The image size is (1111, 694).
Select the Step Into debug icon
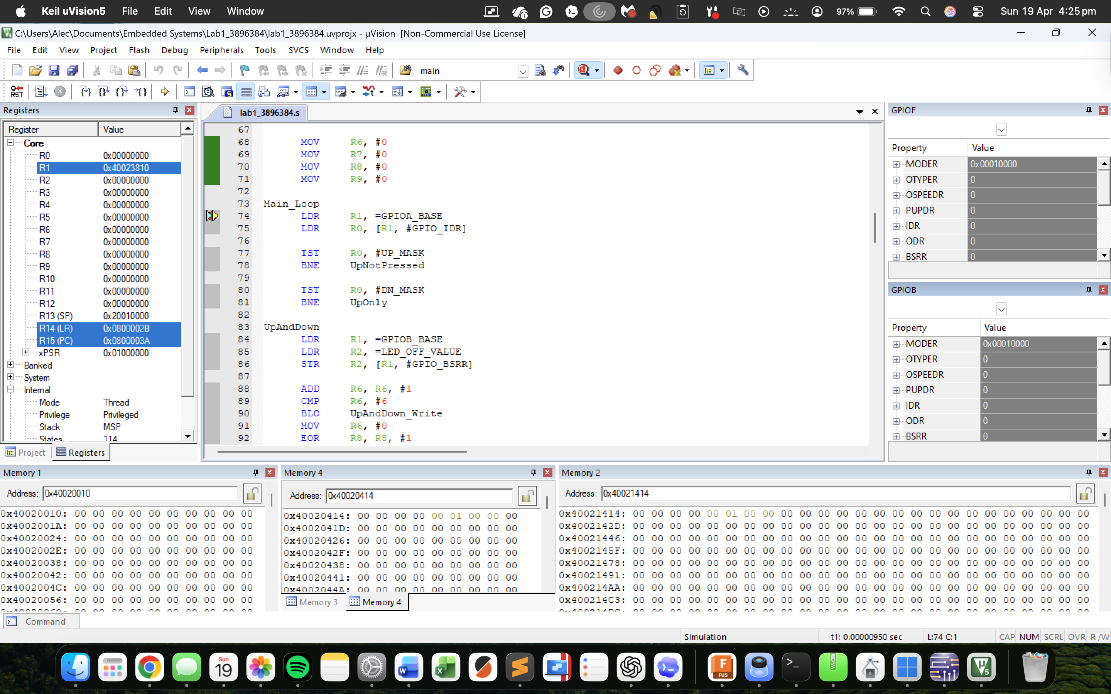point(85,91)
